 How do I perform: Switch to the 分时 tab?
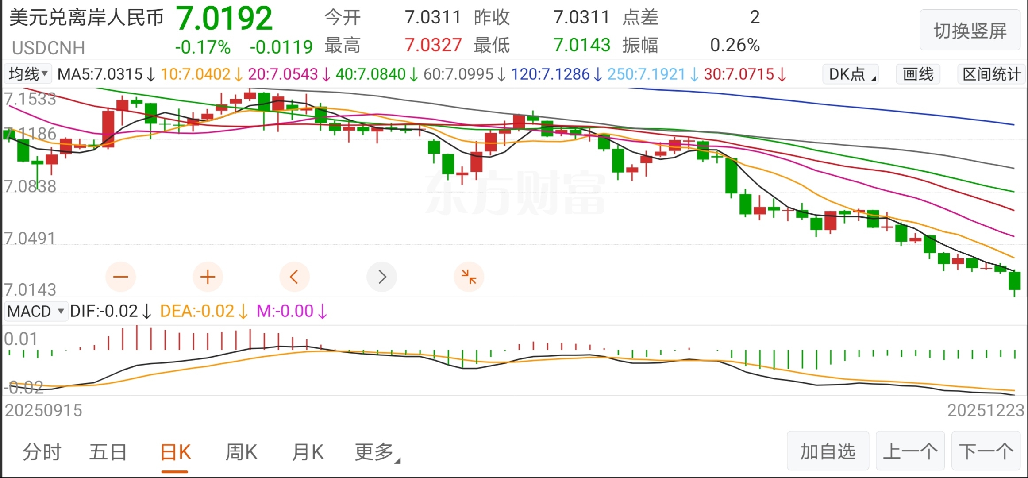click(42, 452)
